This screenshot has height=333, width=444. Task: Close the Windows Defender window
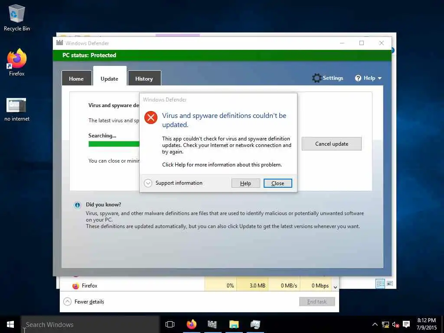pos(382,43)
